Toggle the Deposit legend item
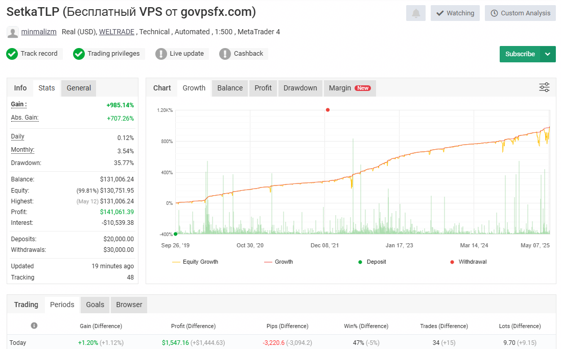 click(x=372, y=262)
